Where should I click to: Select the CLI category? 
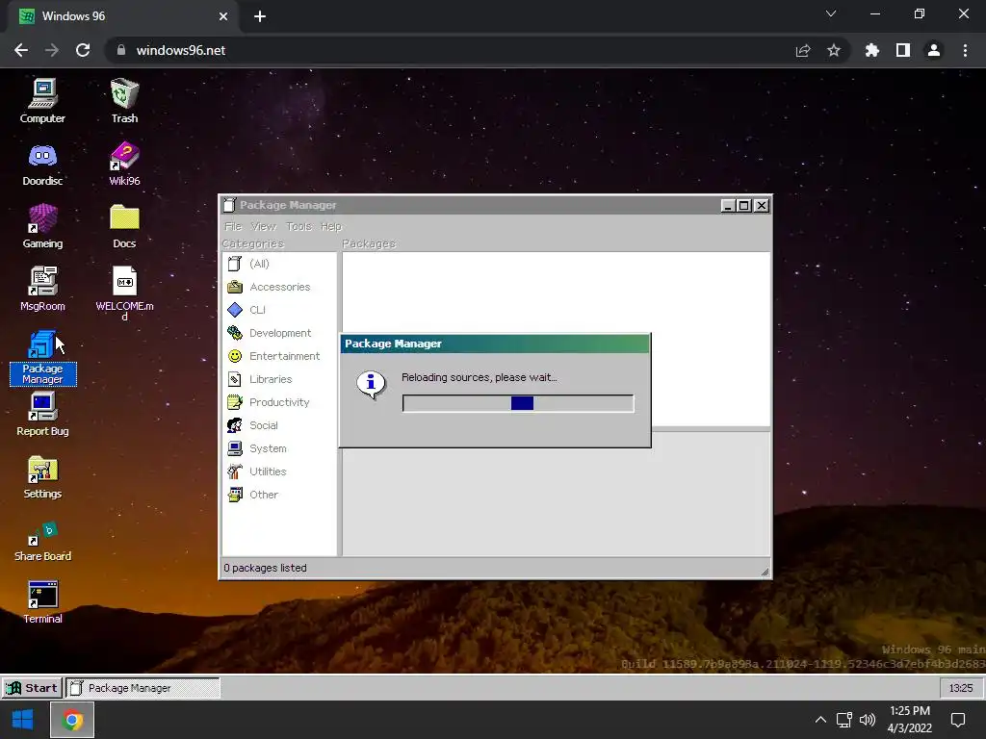pos(279,310)
